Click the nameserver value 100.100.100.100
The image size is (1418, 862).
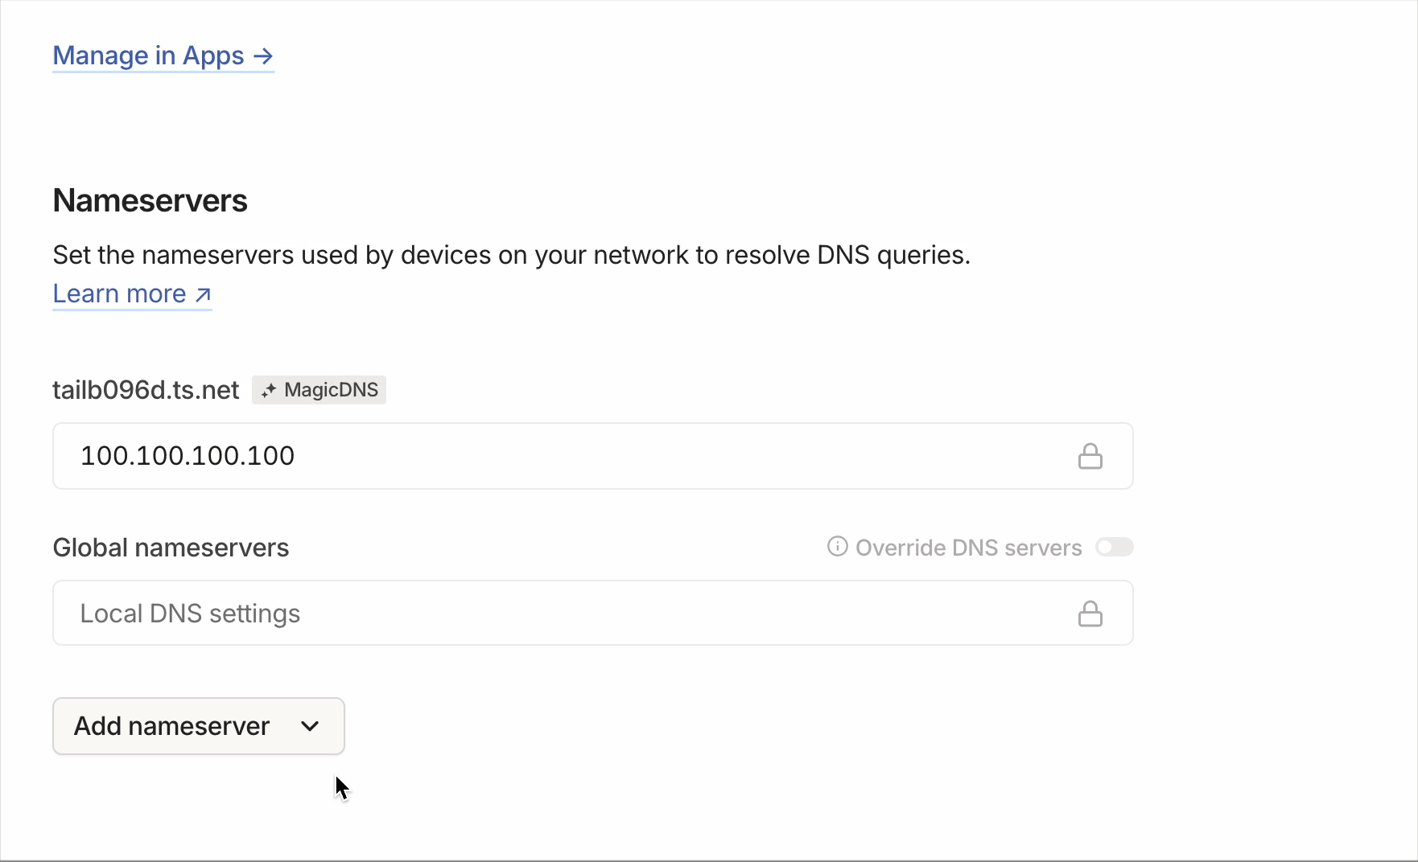pos(186,456)
